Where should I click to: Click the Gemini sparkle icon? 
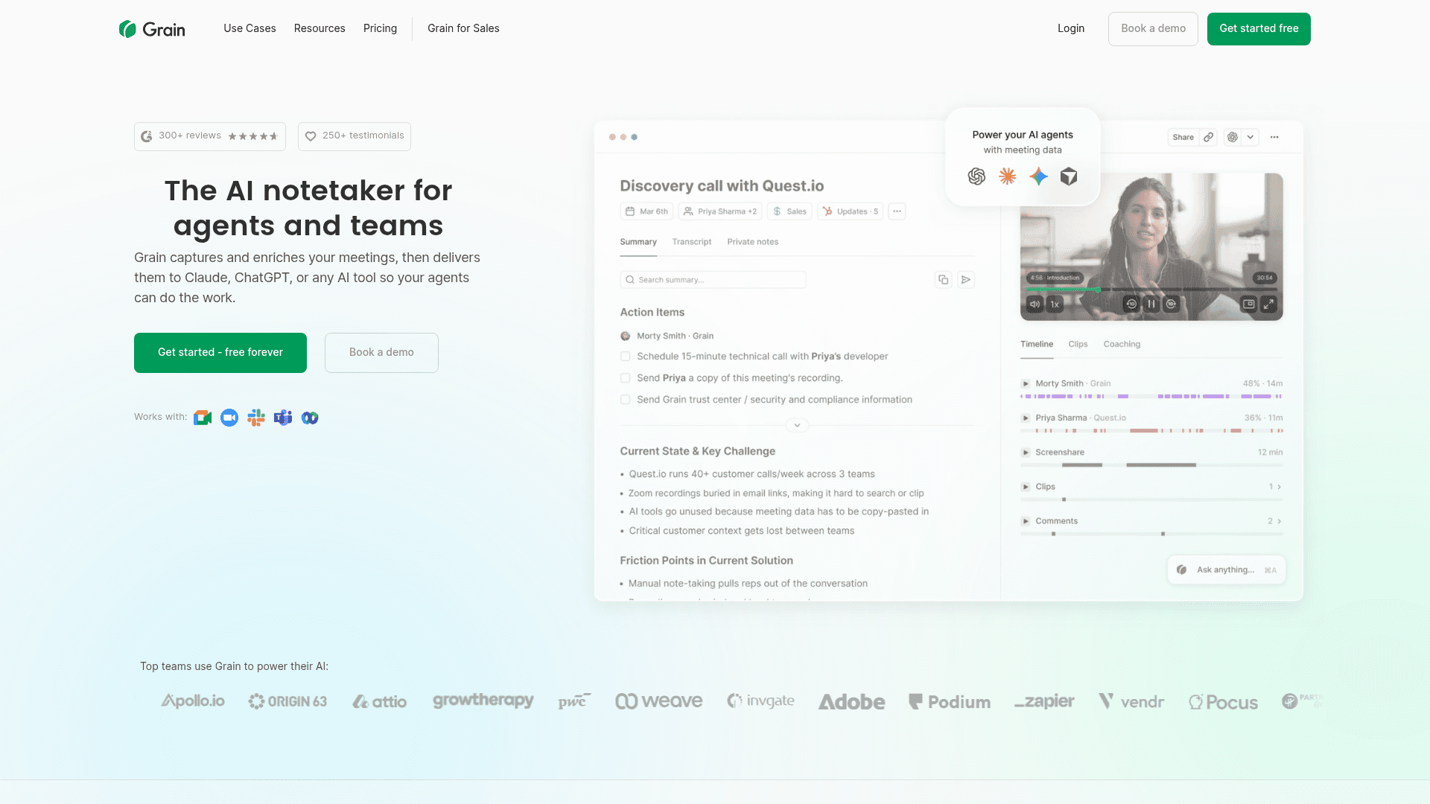coord(1038,176)
